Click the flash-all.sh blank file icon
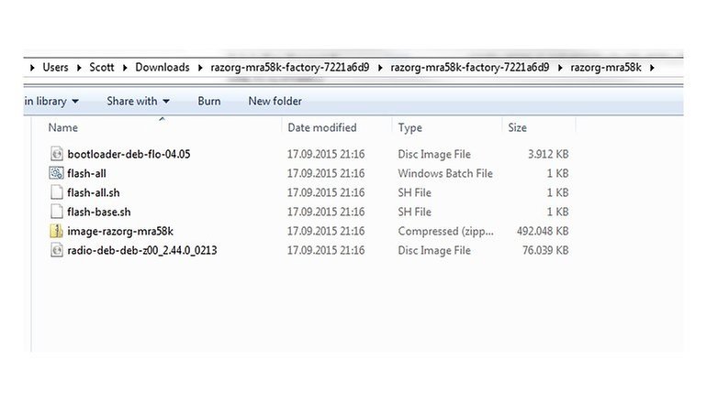The width and height of the screenshot is (718, 403). click(x=56, y=192)
